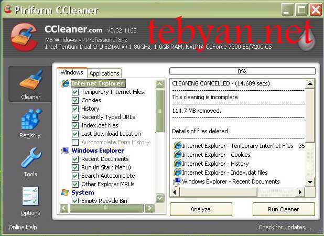Toggle Index.dat files checkbox
Screen dimensions: 324x236
[75, 125]
